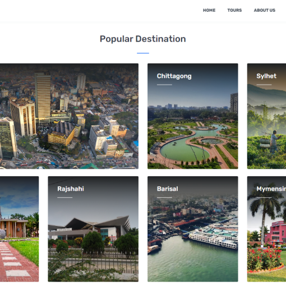Open the Chittagong destination card
The width and height of the screenshot is (286, 286).
click(x=193, y=116)
